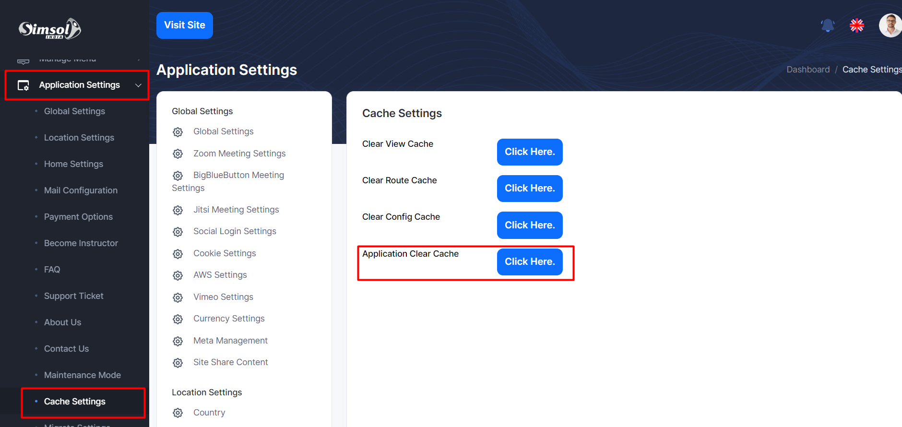Select Maintenance Mode sidebar item
This screenshot has height=427, width=902.
pos(82,375)
